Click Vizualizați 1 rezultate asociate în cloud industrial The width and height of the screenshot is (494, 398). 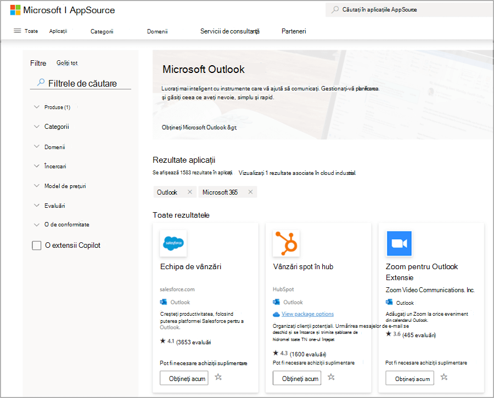pos(297,173)
